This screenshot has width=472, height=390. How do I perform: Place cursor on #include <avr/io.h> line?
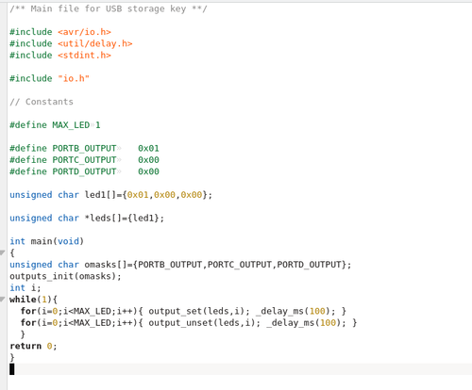pyautogui.click(x=60, y=32)
